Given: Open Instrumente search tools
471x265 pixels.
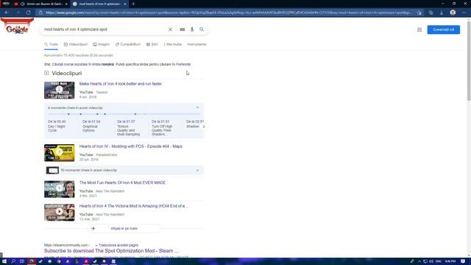Looking at the screenshot, I should [x=196, y=44].
